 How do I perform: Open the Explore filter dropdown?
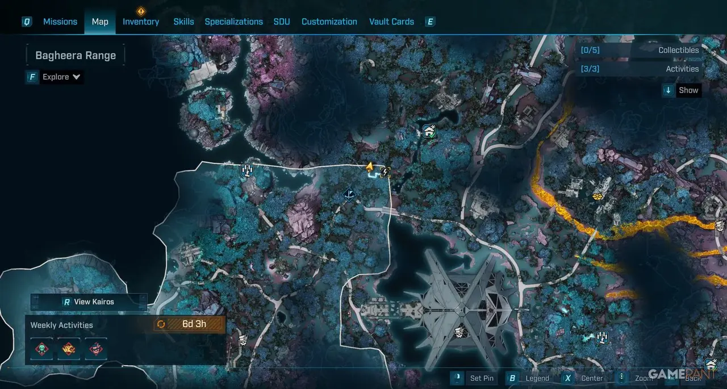coord(55,77)
